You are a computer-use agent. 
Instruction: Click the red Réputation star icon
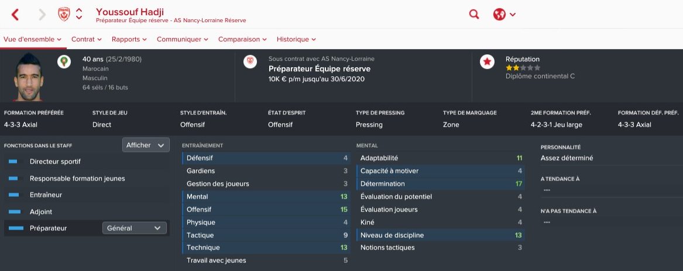[x=487, y=61]
